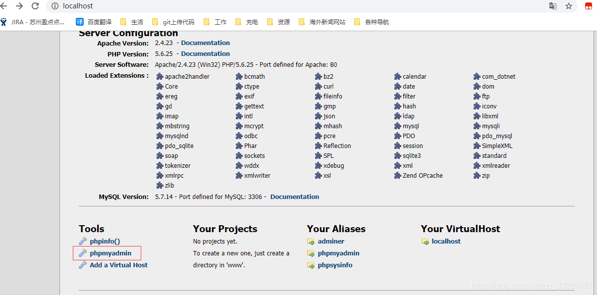Click the folder icon beside phpsysinfo alias
The image size is (597, 295).
point(311,265)
